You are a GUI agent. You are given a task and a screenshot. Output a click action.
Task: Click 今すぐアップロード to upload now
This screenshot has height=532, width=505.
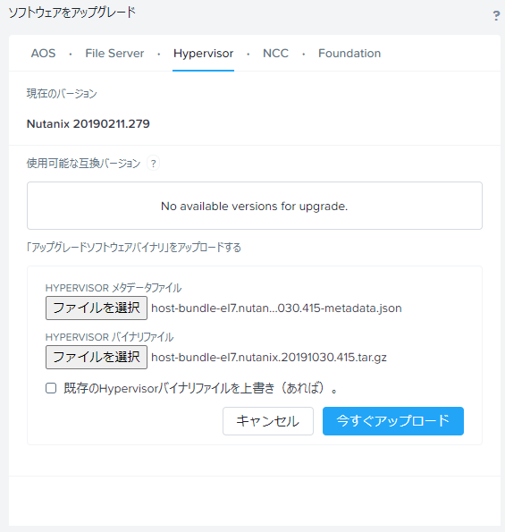click(393, 421)
